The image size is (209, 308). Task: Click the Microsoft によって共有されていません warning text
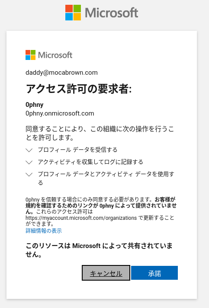tap(99, 250)
